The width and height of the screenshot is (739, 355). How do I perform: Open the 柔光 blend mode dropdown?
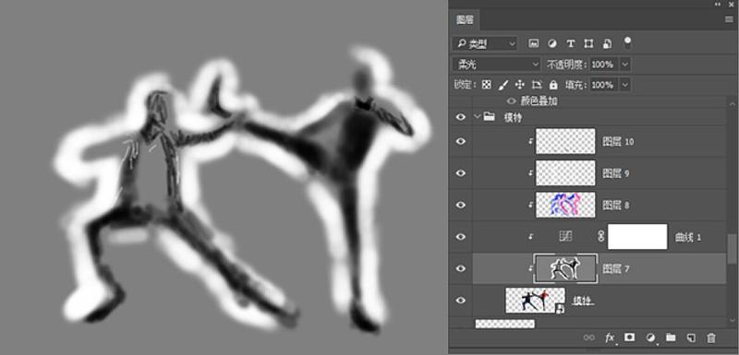(x=496, y=65)
